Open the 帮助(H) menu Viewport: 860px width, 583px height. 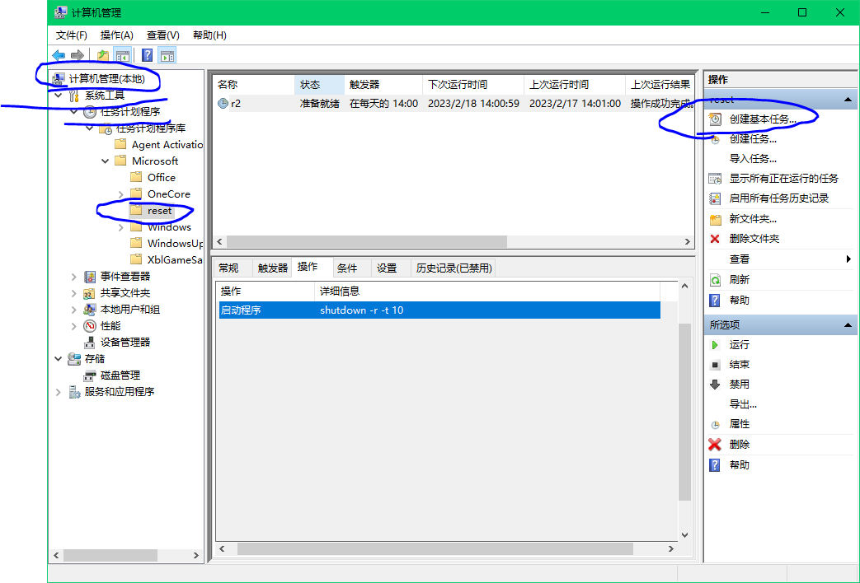(x=209, y=35)
